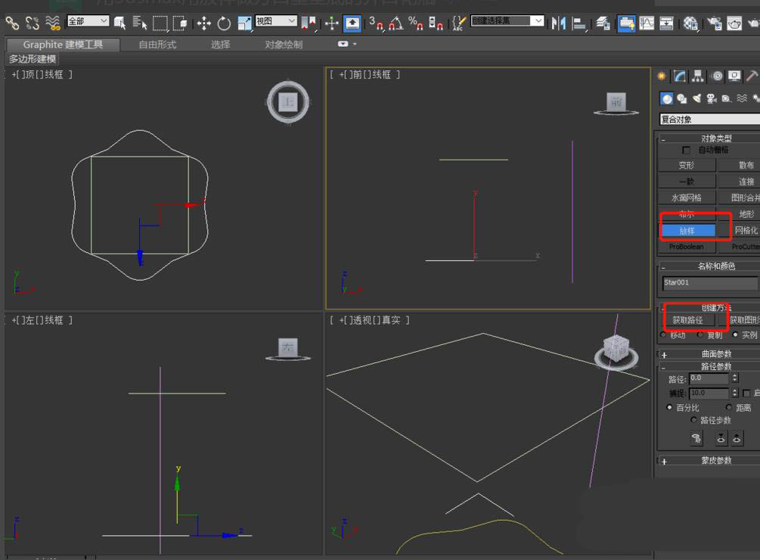
Task: Open the Hierarchy panel icon
Action: click(x=698, y=76)
